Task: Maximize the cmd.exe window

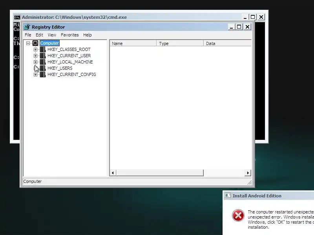Action: 253,17
